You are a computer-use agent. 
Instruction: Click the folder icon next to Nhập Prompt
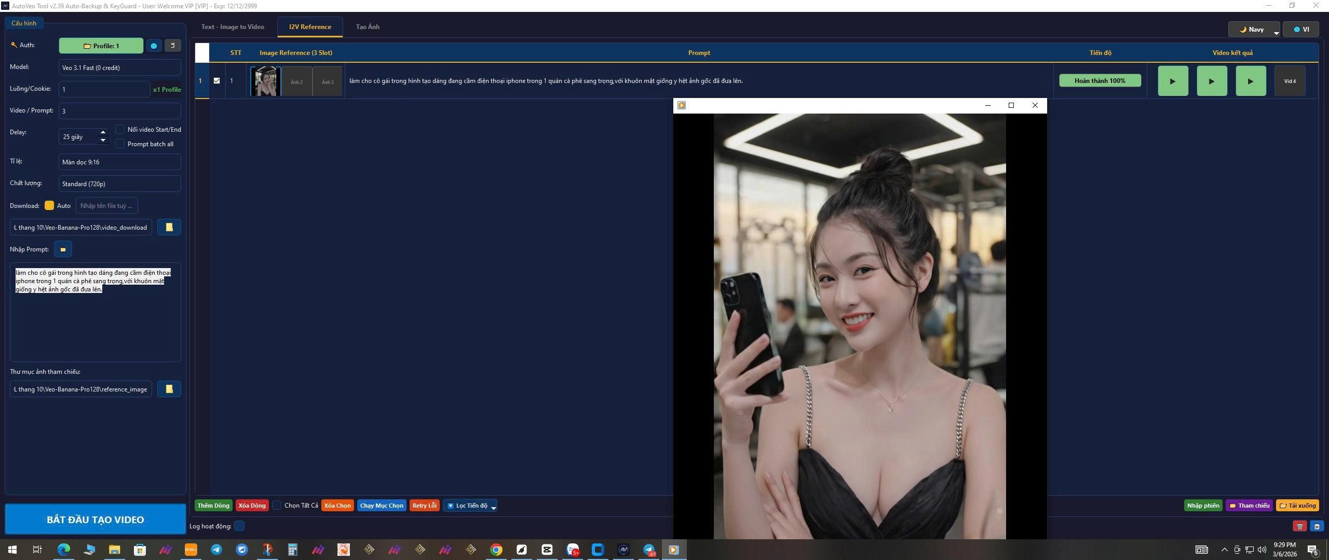pyautogui.click(x=63, y=249)
